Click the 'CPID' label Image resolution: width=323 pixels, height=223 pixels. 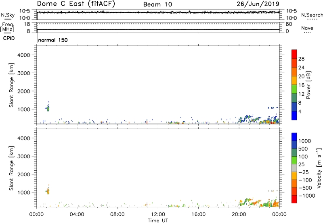(x=9, y=38)
